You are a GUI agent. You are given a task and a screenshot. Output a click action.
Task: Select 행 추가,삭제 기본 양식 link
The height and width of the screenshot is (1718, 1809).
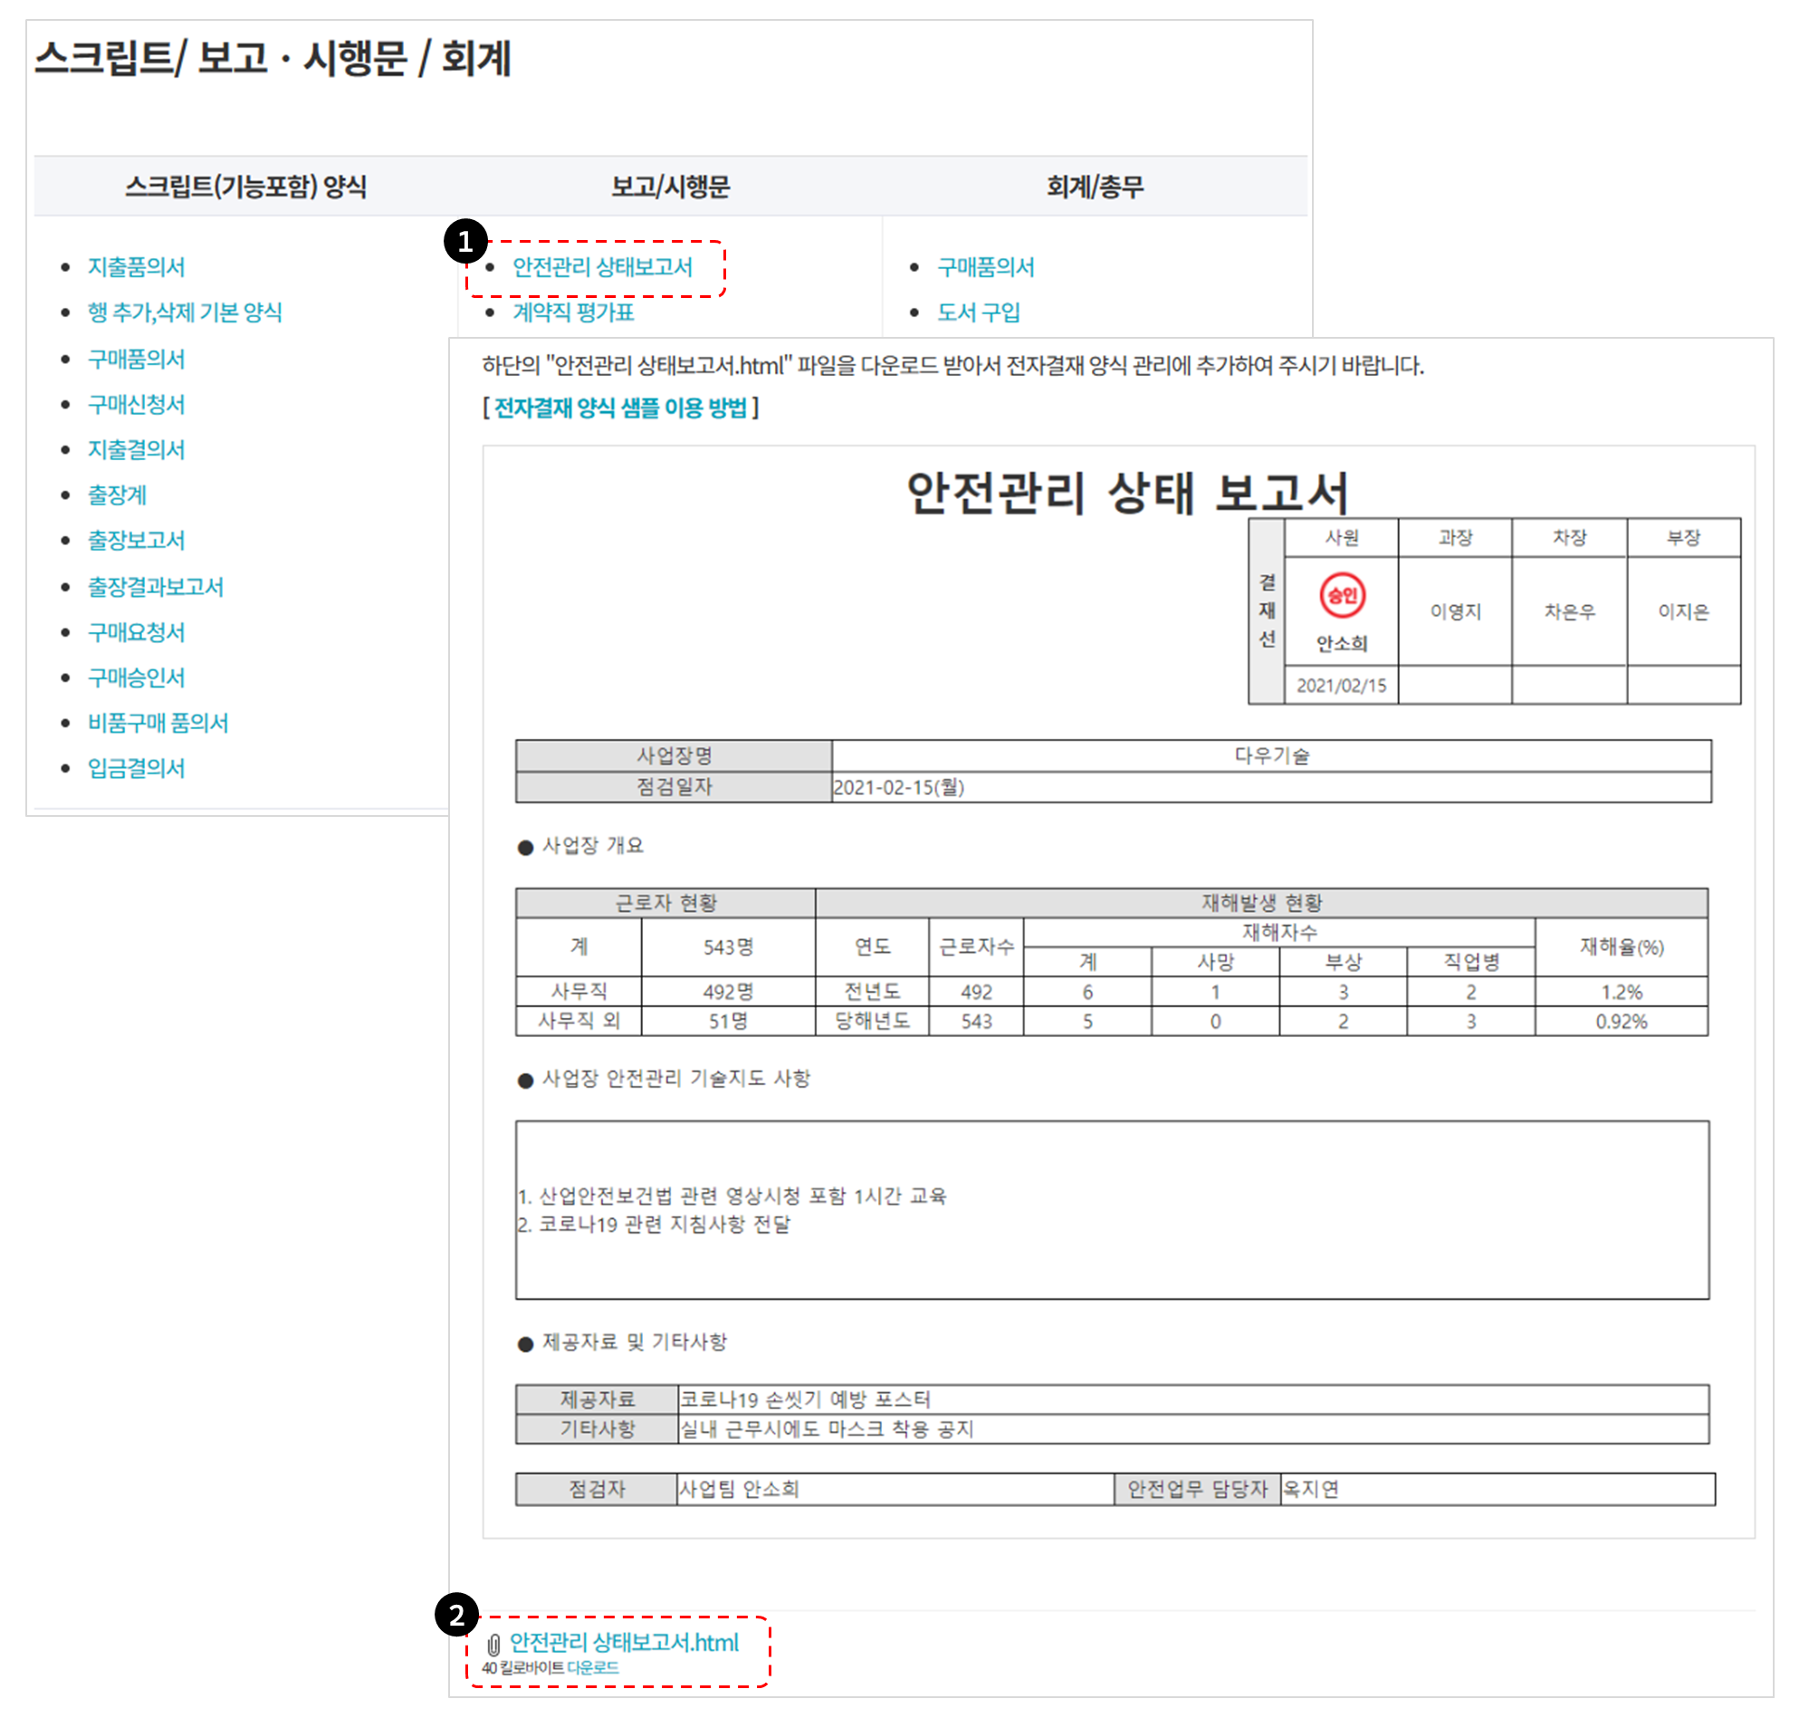pos(184,312)
